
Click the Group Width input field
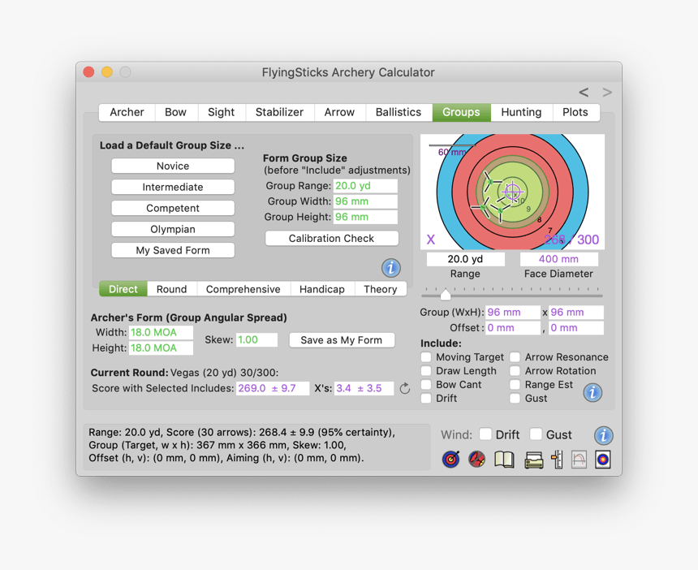tap(365, 201)
